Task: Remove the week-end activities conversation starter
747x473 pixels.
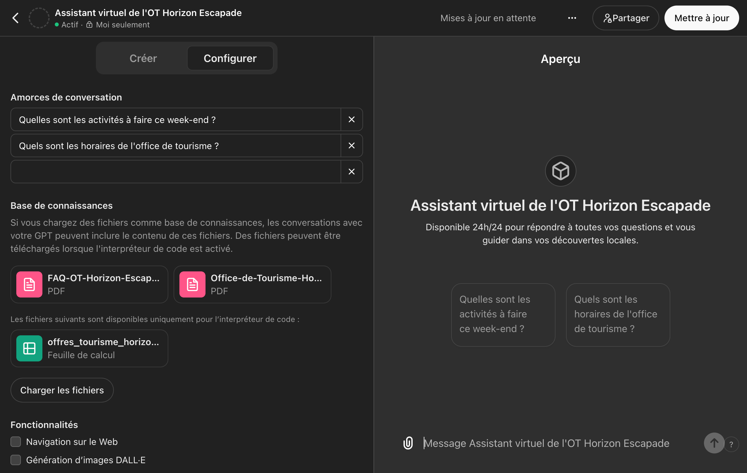Action: 351,120
